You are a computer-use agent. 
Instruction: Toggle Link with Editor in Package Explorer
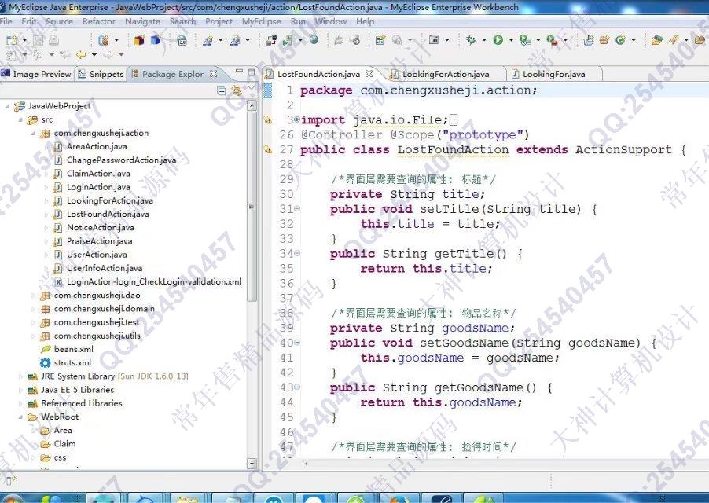[236, 91]
